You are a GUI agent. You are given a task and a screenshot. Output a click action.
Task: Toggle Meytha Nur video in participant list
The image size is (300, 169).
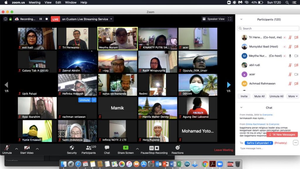(x=296, y=56)
